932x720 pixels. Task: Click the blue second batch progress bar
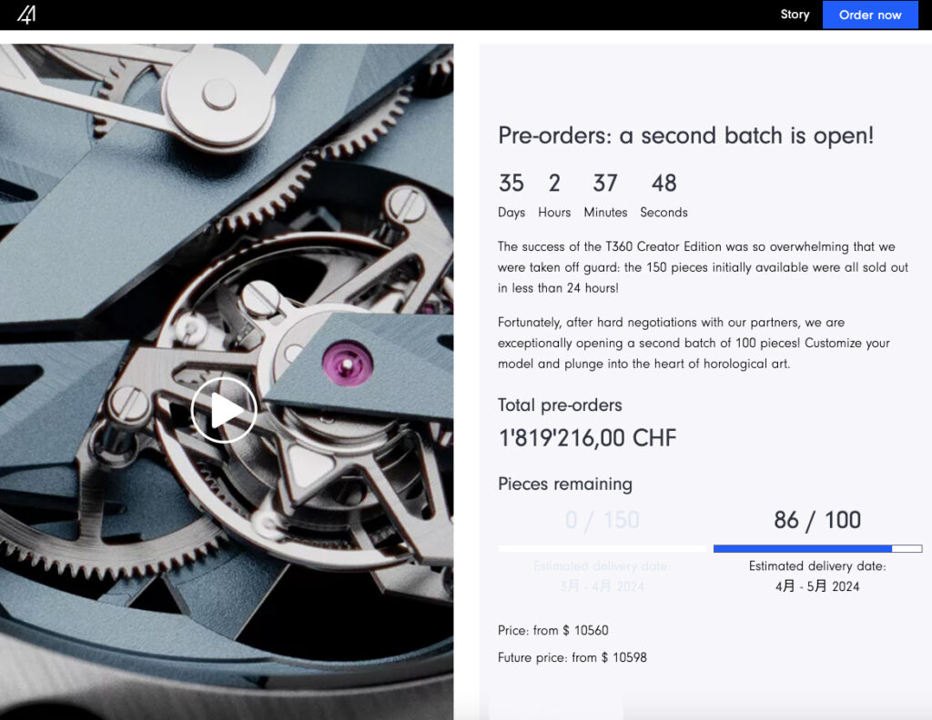817,548
